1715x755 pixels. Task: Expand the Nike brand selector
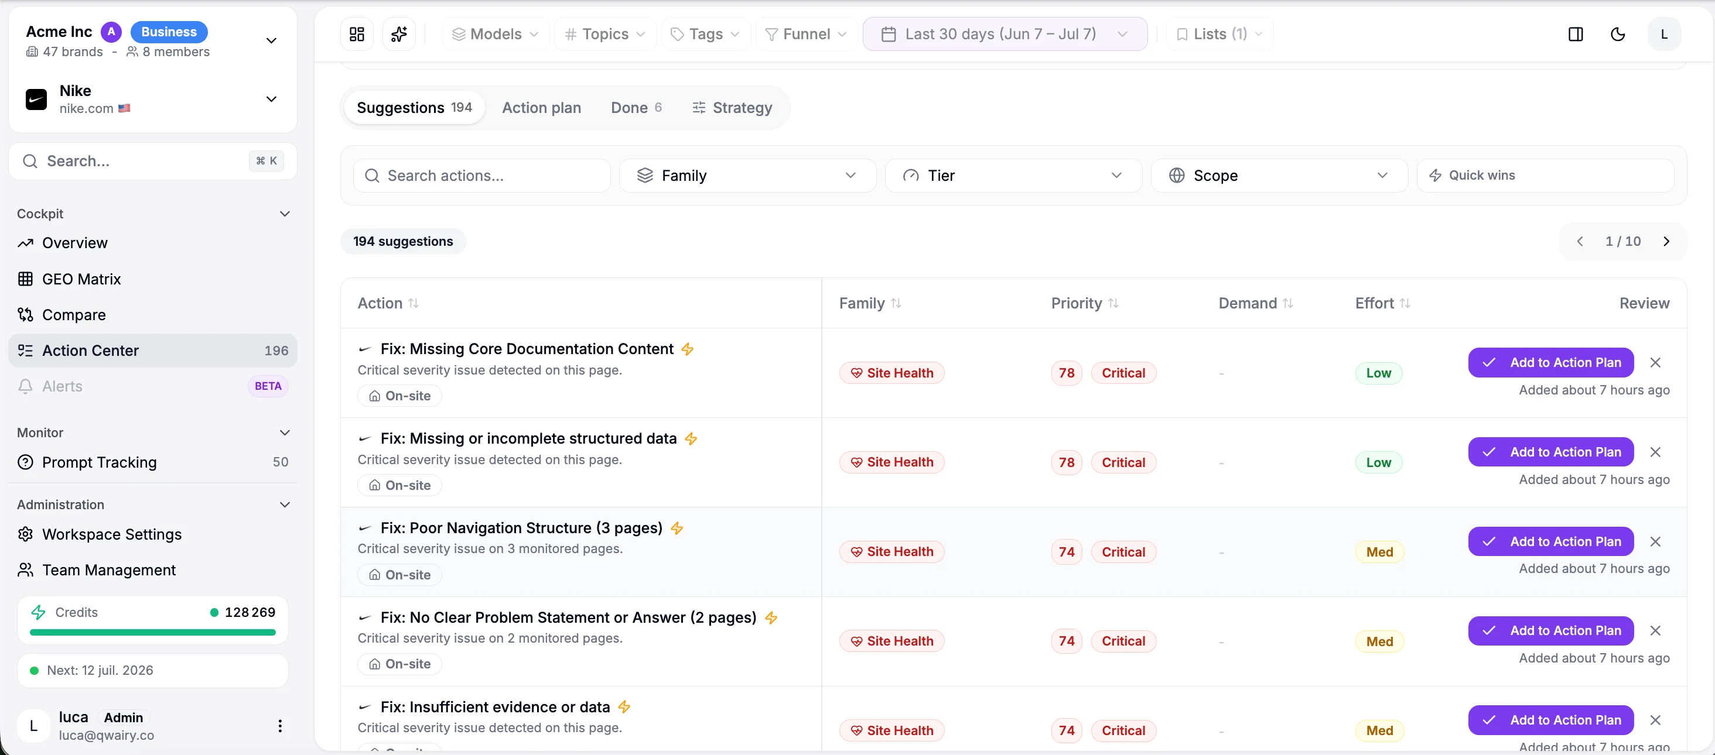coord(271,99)
